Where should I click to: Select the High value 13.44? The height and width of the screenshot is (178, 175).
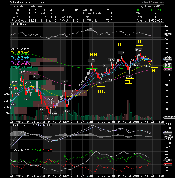tap(32, 13)
